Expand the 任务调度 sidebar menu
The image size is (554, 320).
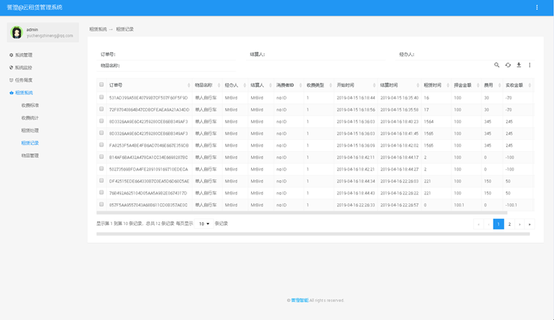pos(21,80)
